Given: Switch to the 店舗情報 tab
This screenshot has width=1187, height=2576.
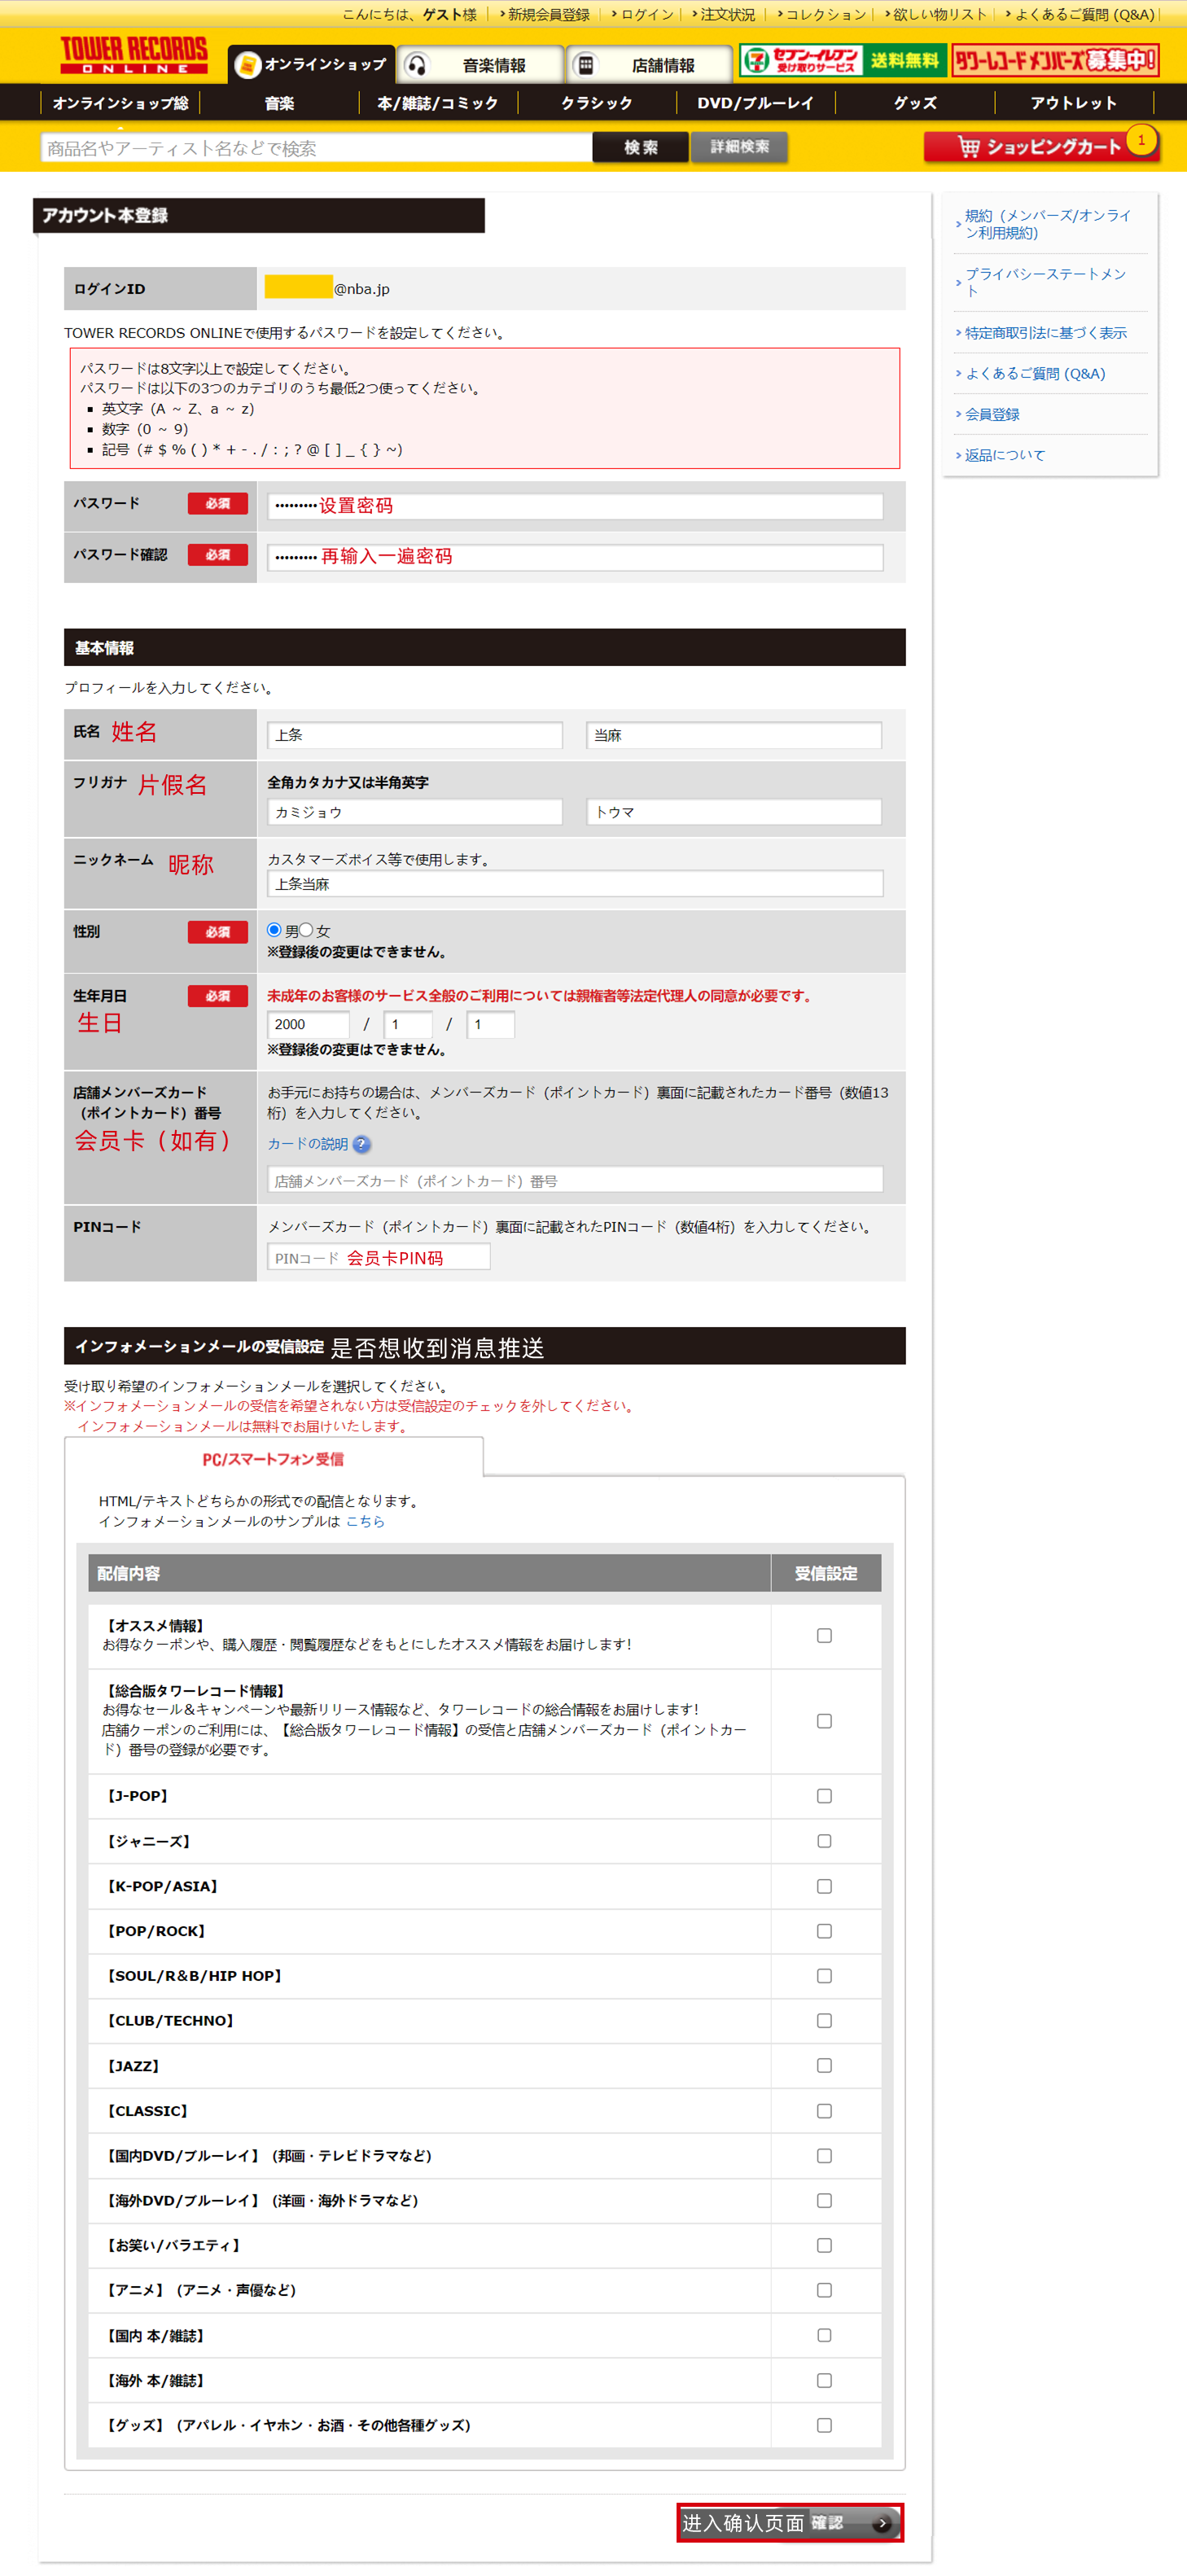Looking at the screenshot, I should [x=650, y=65].
